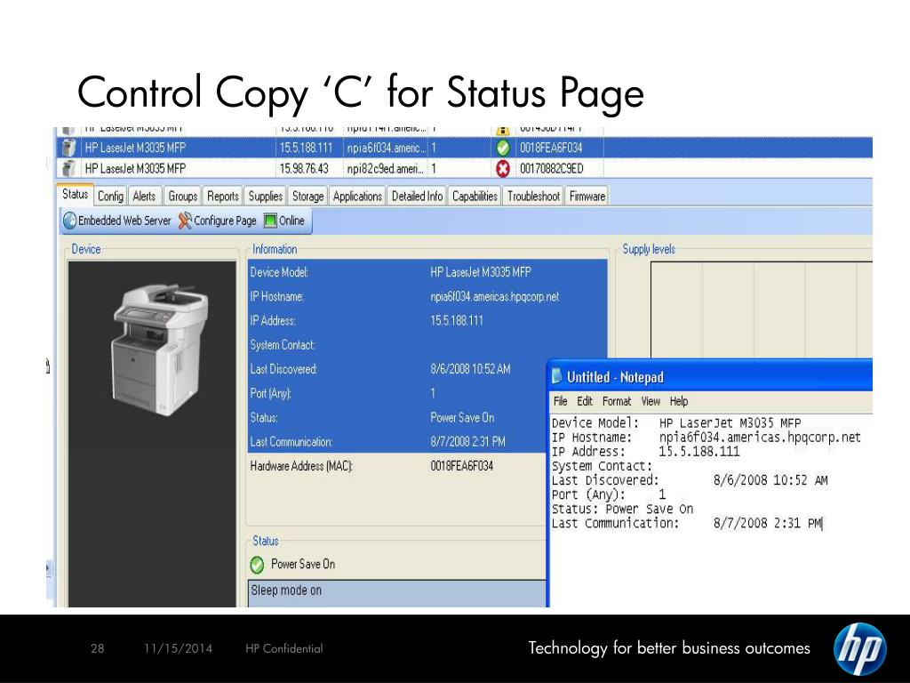Click IP Hostname value npia6f034.americas.hpqcorp.net in Information
Viewport: 910px width, 683px height.
pos(494,297)
